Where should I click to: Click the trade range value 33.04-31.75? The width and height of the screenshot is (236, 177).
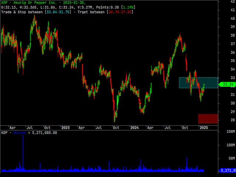coord(58,12)
